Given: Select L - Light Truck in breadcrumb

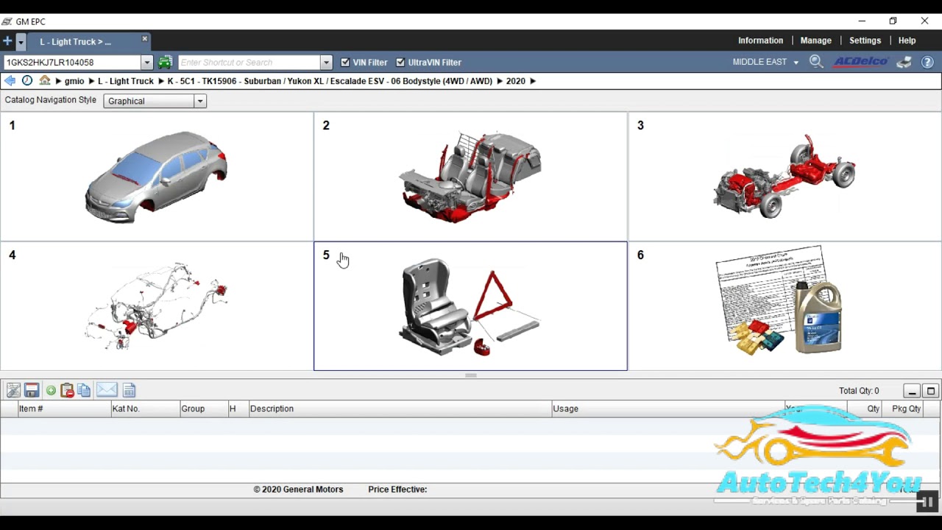Looking at the screenshot, I should coord(126,81).
